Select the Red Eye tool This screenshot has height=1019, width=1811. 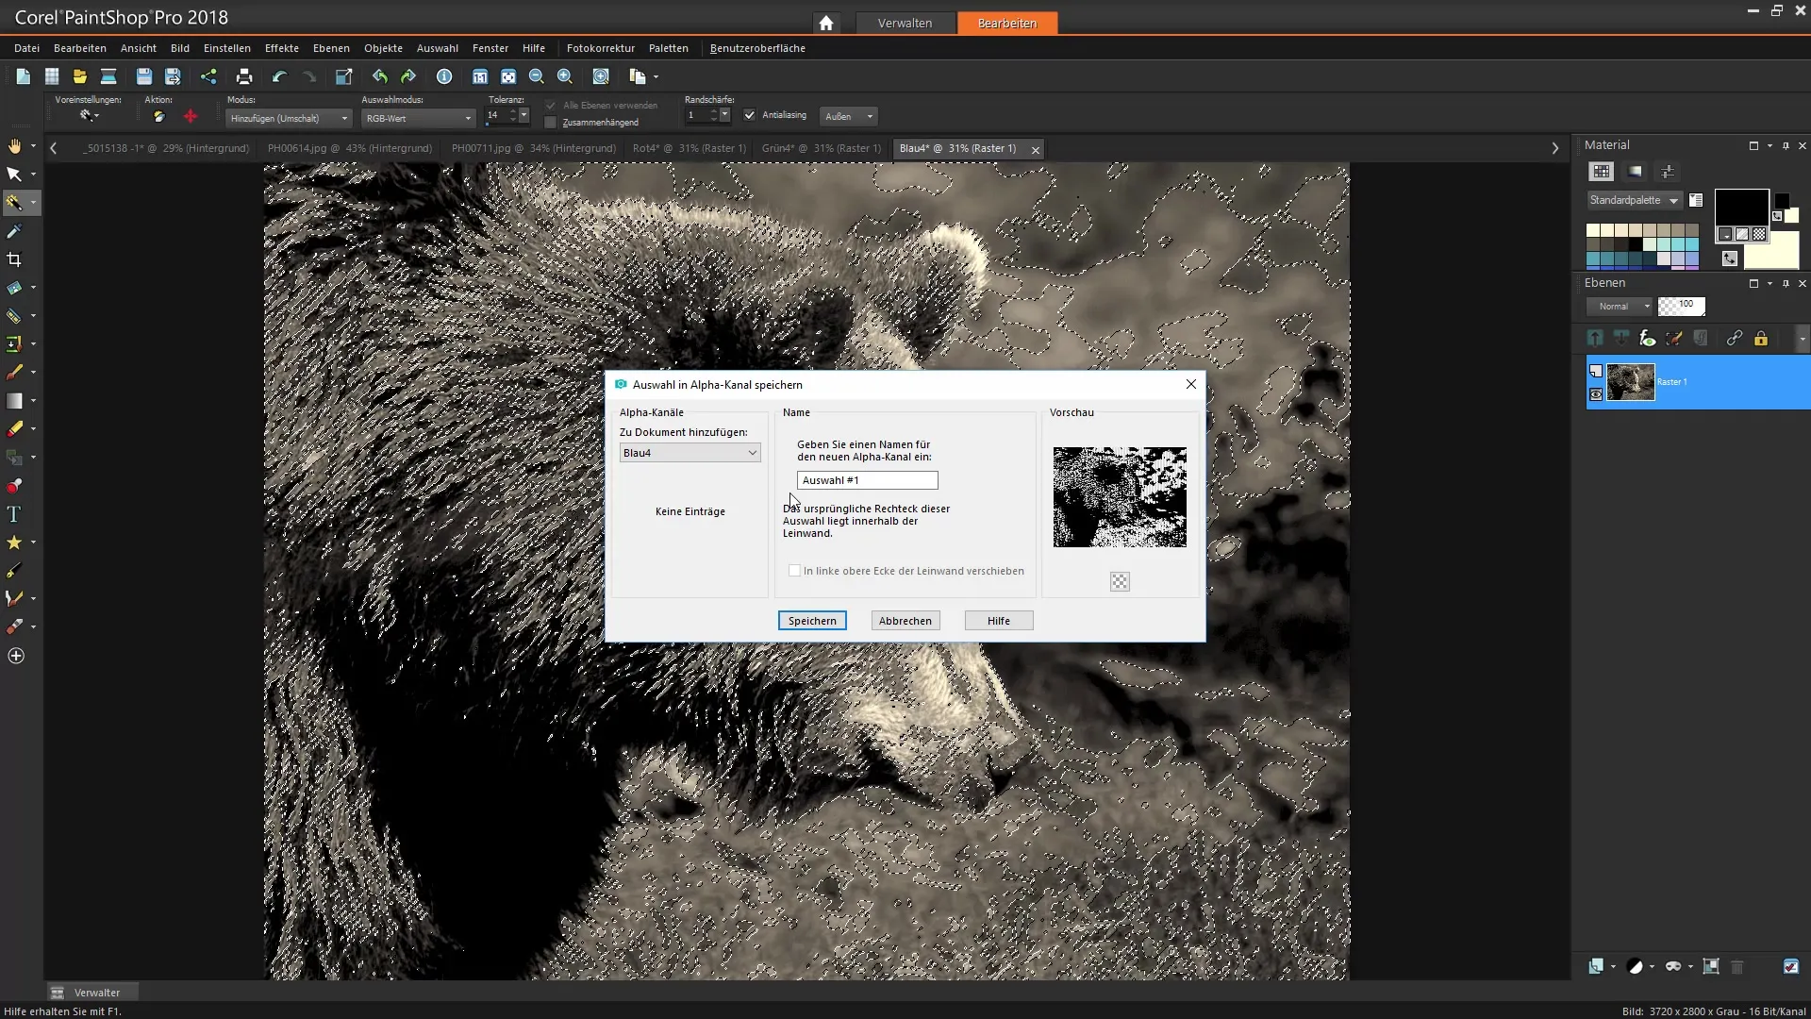[14, 486]
